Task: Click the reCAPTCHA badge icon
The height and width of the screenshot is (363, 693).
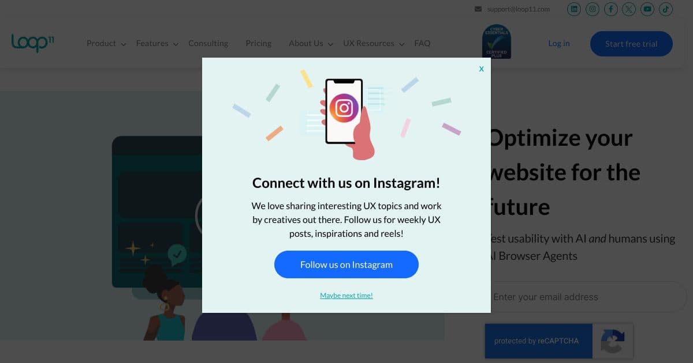Action: 613,341
